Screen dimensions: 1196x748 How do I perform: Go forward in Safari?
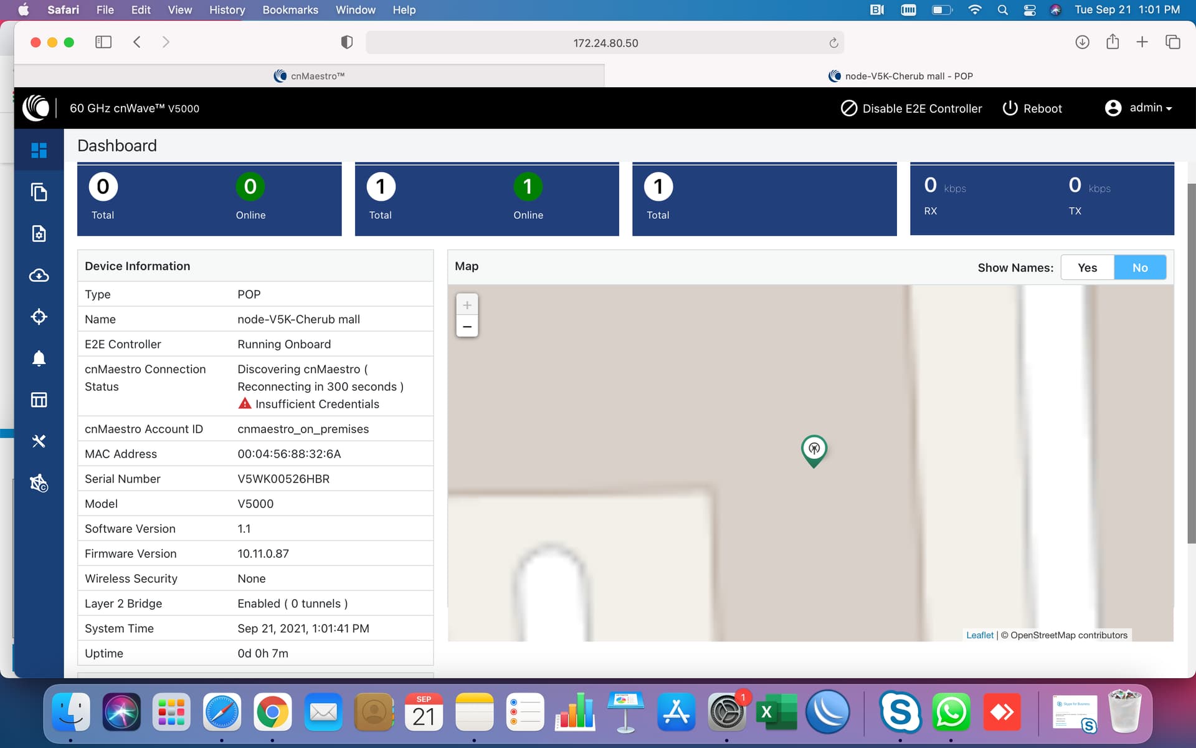coord(166,42)
